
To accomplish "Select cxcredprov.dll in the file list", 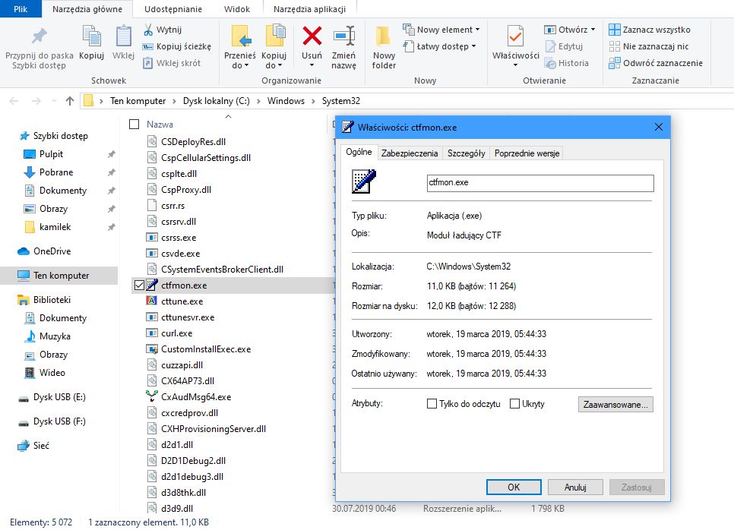I will click(190, 412).
